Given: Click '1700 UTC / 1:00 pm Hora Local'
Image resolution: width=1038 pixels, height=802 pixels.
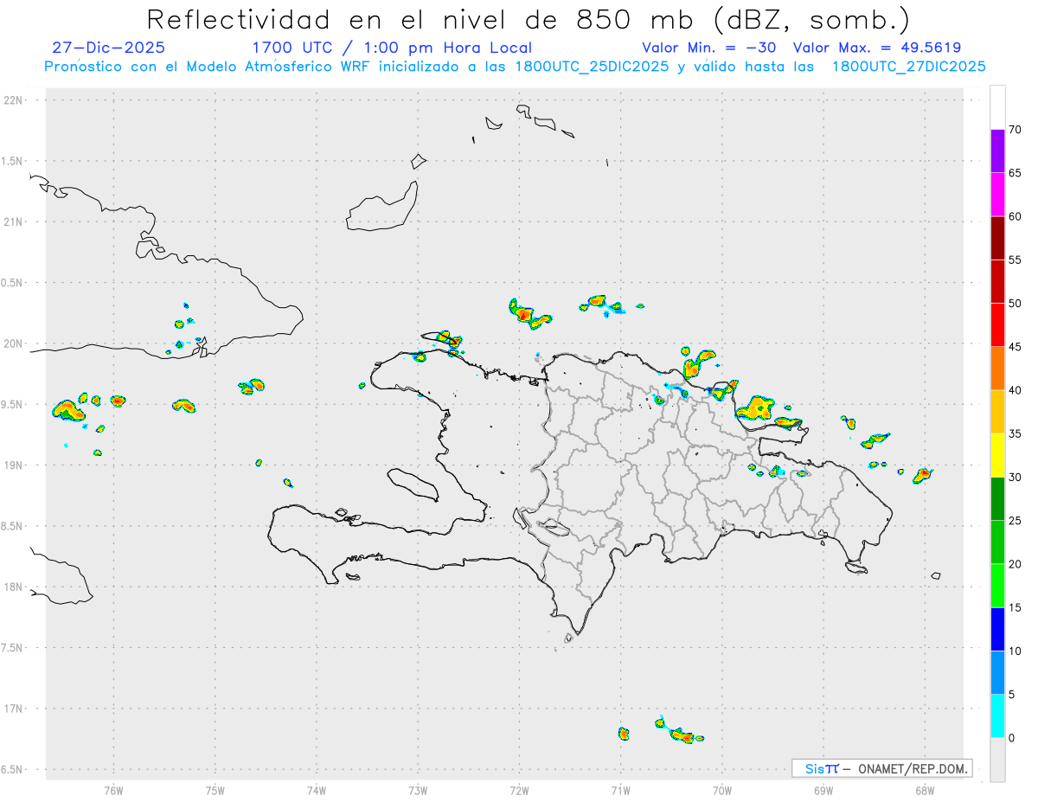Looking at the screenshot, I should tap(392, 48).
